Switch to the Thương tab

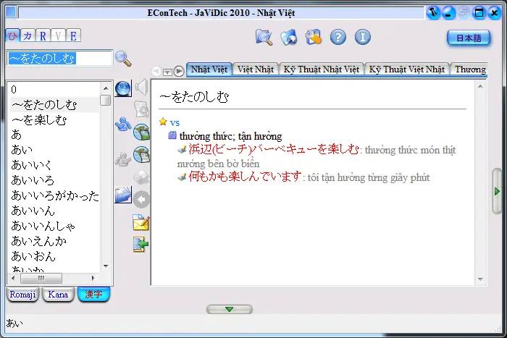[469, 69]
